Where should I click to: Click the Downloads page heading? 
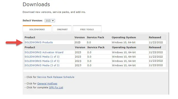coord(36,4)
